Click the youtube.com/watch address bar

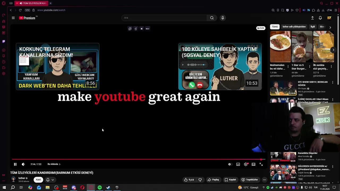[x=51, y=10]
